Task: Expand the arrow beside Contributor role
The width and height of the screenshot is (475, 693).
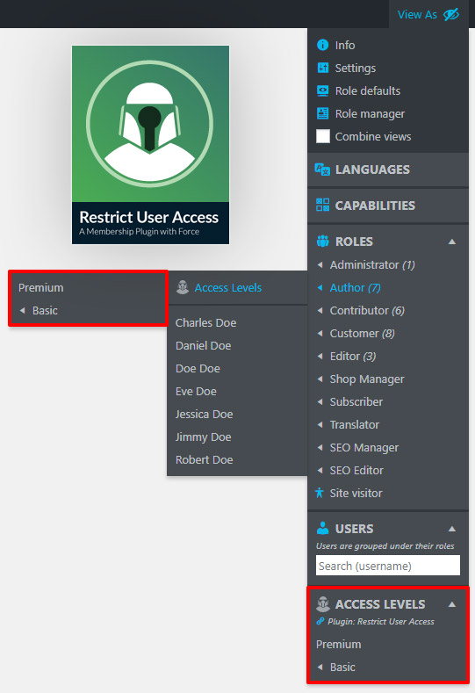Action: (320, 310)
